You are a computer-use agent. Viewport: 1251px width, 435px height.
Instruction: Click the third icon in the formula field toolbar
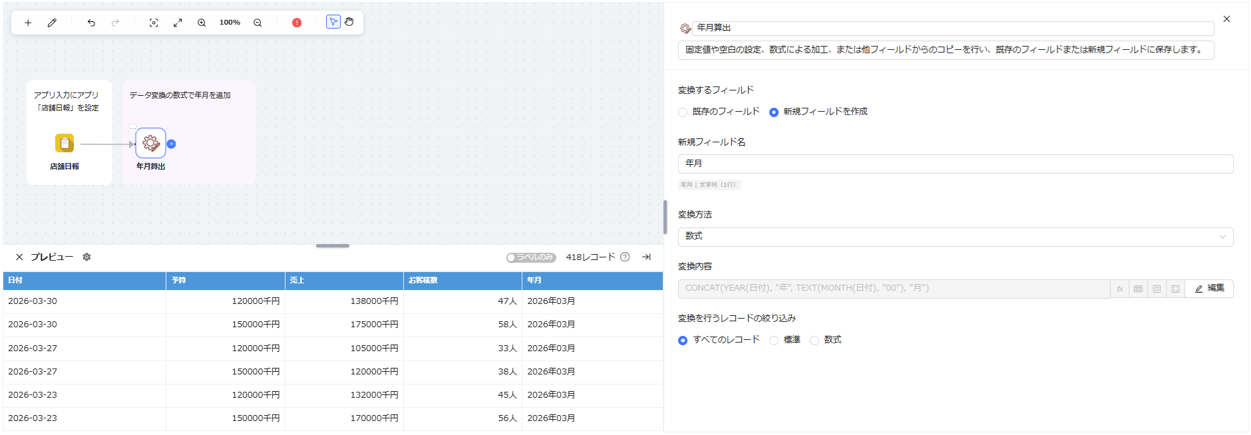coord(1157,289)
